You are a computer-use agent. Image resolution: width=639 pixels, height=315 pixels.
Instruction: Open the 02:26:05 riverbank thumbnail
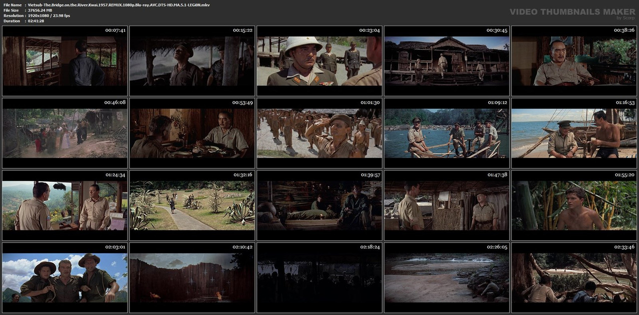[x=447, y=278]
